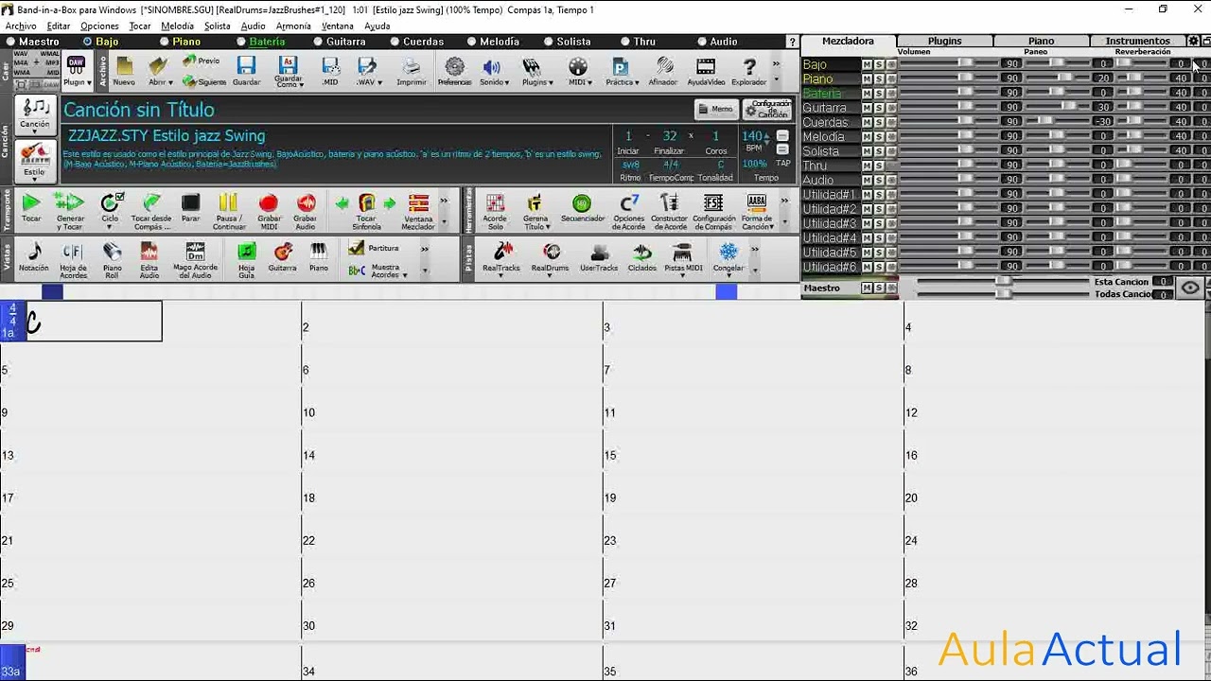Mute the Bajo track in mixer

click(867, 64)
